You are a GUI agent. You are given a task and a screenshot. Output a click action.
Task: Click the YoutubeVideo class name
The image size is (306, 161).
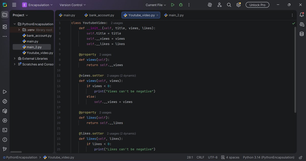pos(94,23)
